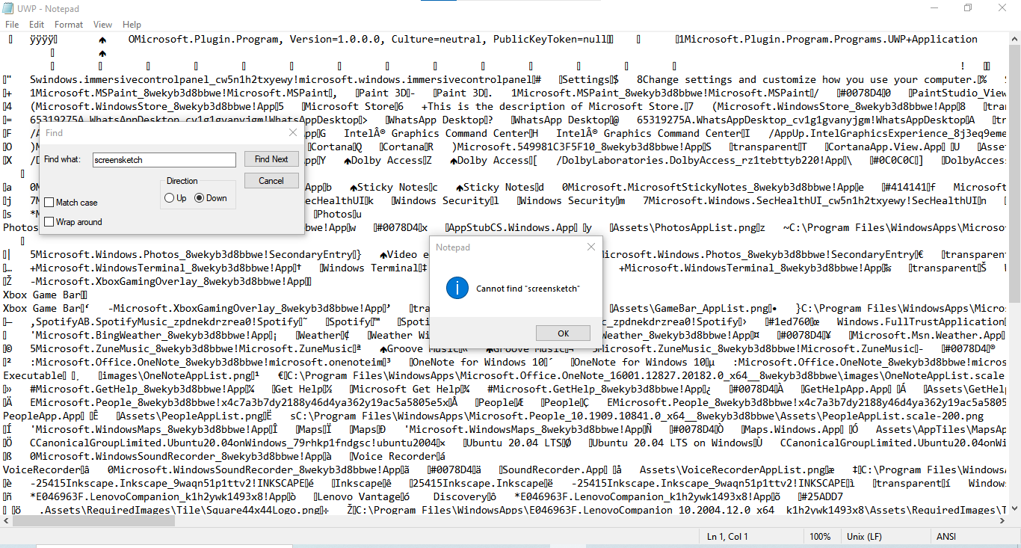1021x548 pixels.
Task: Click the Discovery text in the document
Action: point(460,497)
